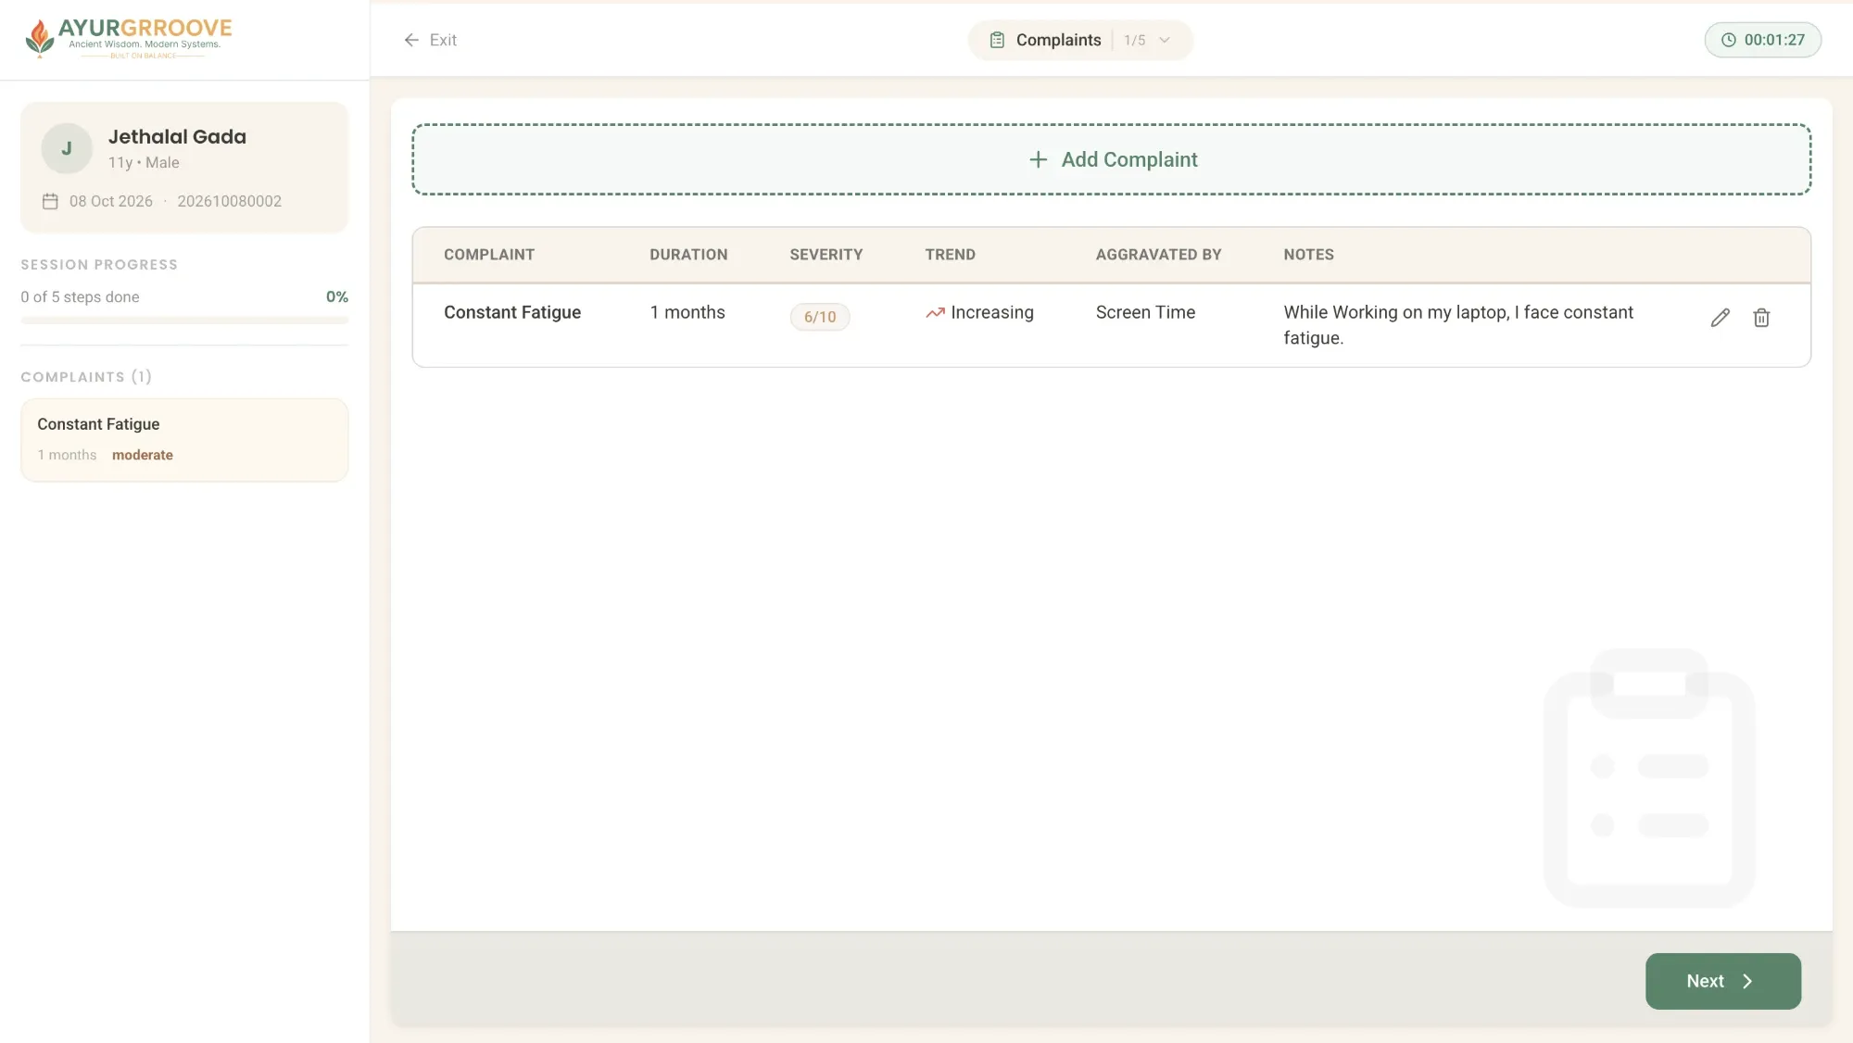1853x1043 pixels.
Task: Click the Notes column header
Action: click(1308, 255)
